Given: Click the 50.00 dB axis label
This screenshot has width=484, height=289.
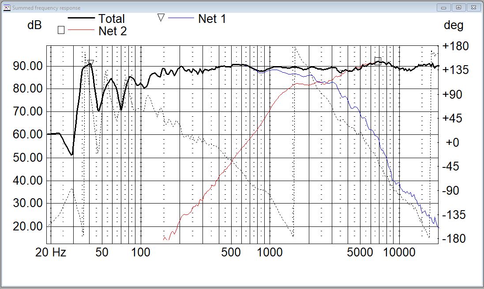Looking at the screenshot, I should coord(28,158).
